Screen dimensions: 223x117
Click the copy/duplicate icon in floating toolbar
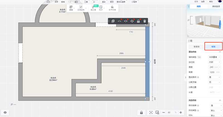pos(113,21)
